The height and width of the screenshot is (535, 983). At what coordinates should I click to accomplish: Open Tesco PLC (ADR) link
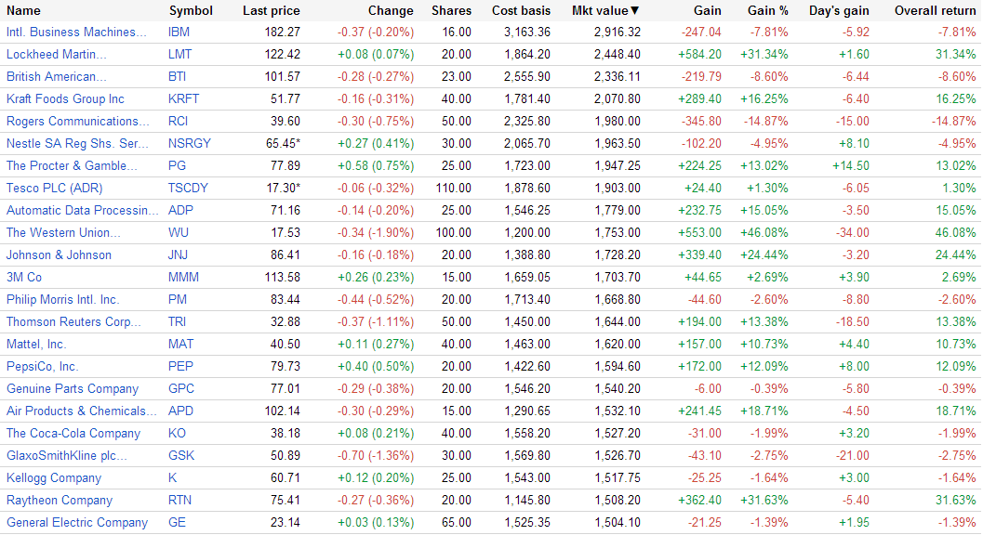click(x=54, y=188)
